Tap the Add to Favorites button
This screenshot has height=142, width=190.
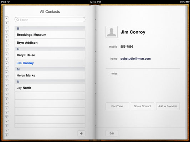pos(168,106)
